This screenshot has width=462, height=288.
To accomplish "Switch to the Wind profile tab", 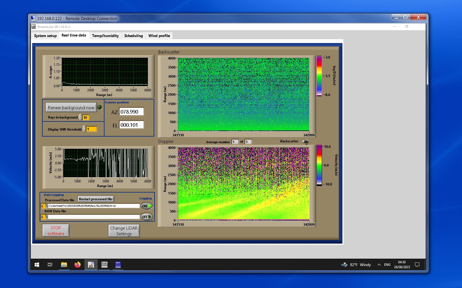I will tap(159, 36).
